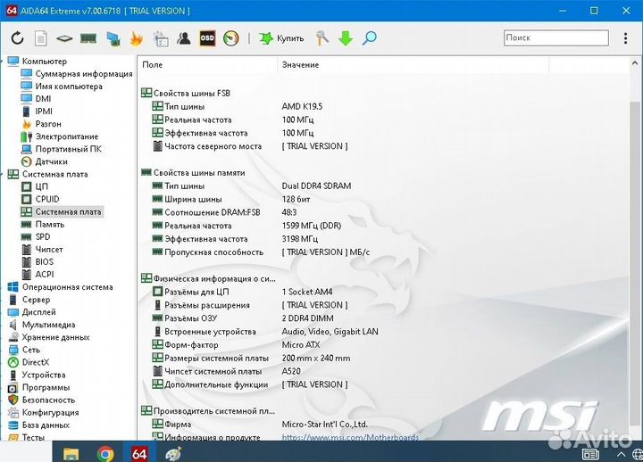Image resolution: width=643 pixels, height=462 pixels.
Task: Open the OSD panel icon
Action: [206, 38]
